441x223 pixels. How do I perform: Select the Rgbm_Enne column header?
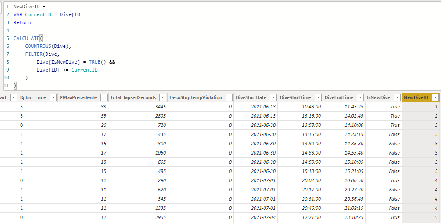click(x=33, y=97)
